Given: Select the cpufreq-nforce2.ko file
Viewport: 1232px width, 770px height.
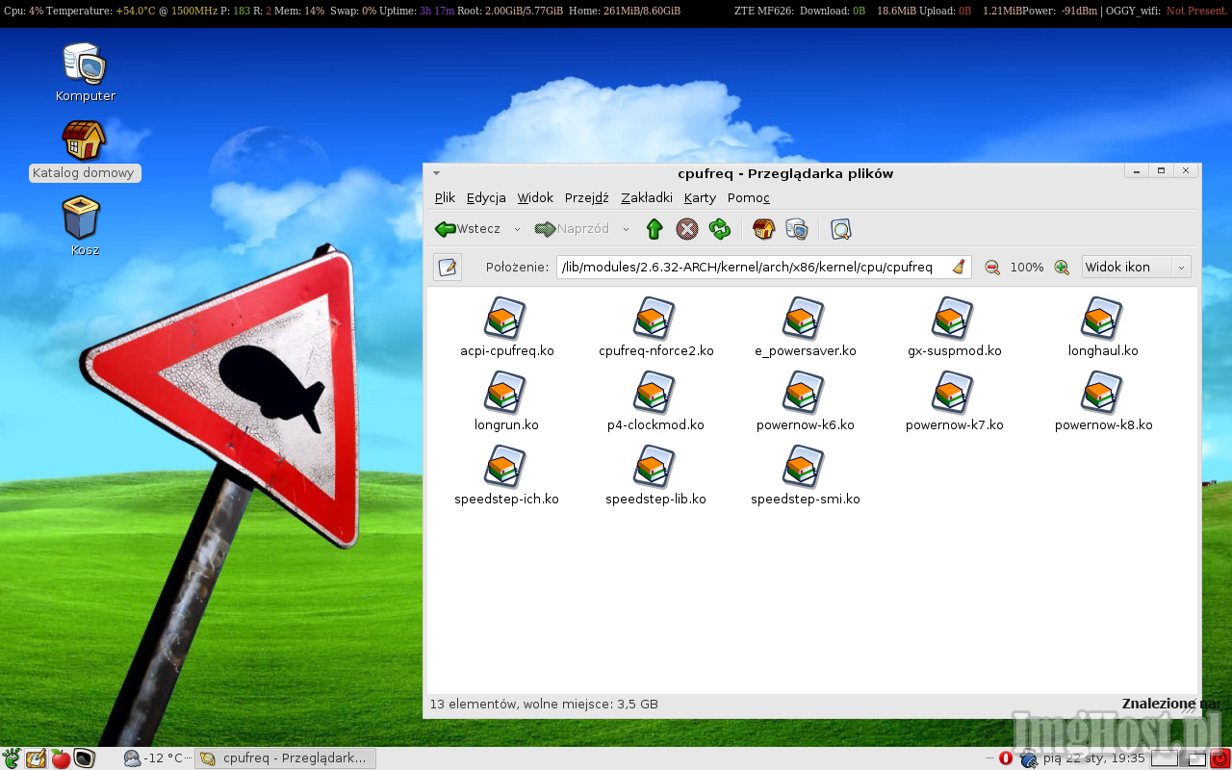Looking at the screenshot, I should (655, 328).
